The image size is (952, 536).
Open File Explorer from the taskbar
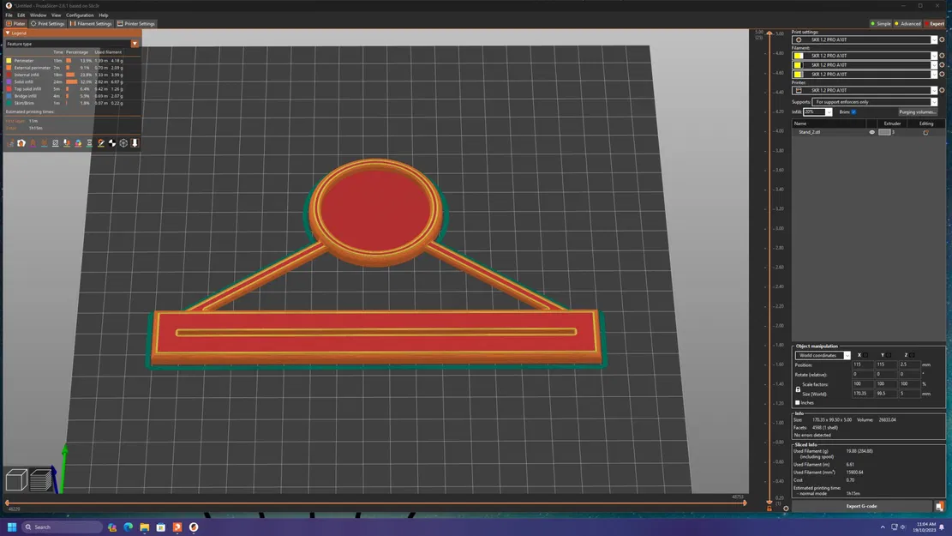[145, 527]
